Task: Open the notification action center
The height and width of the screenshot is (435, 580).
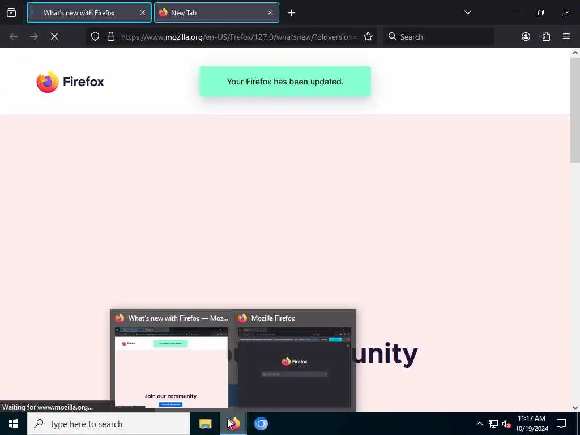Action: 561,424
